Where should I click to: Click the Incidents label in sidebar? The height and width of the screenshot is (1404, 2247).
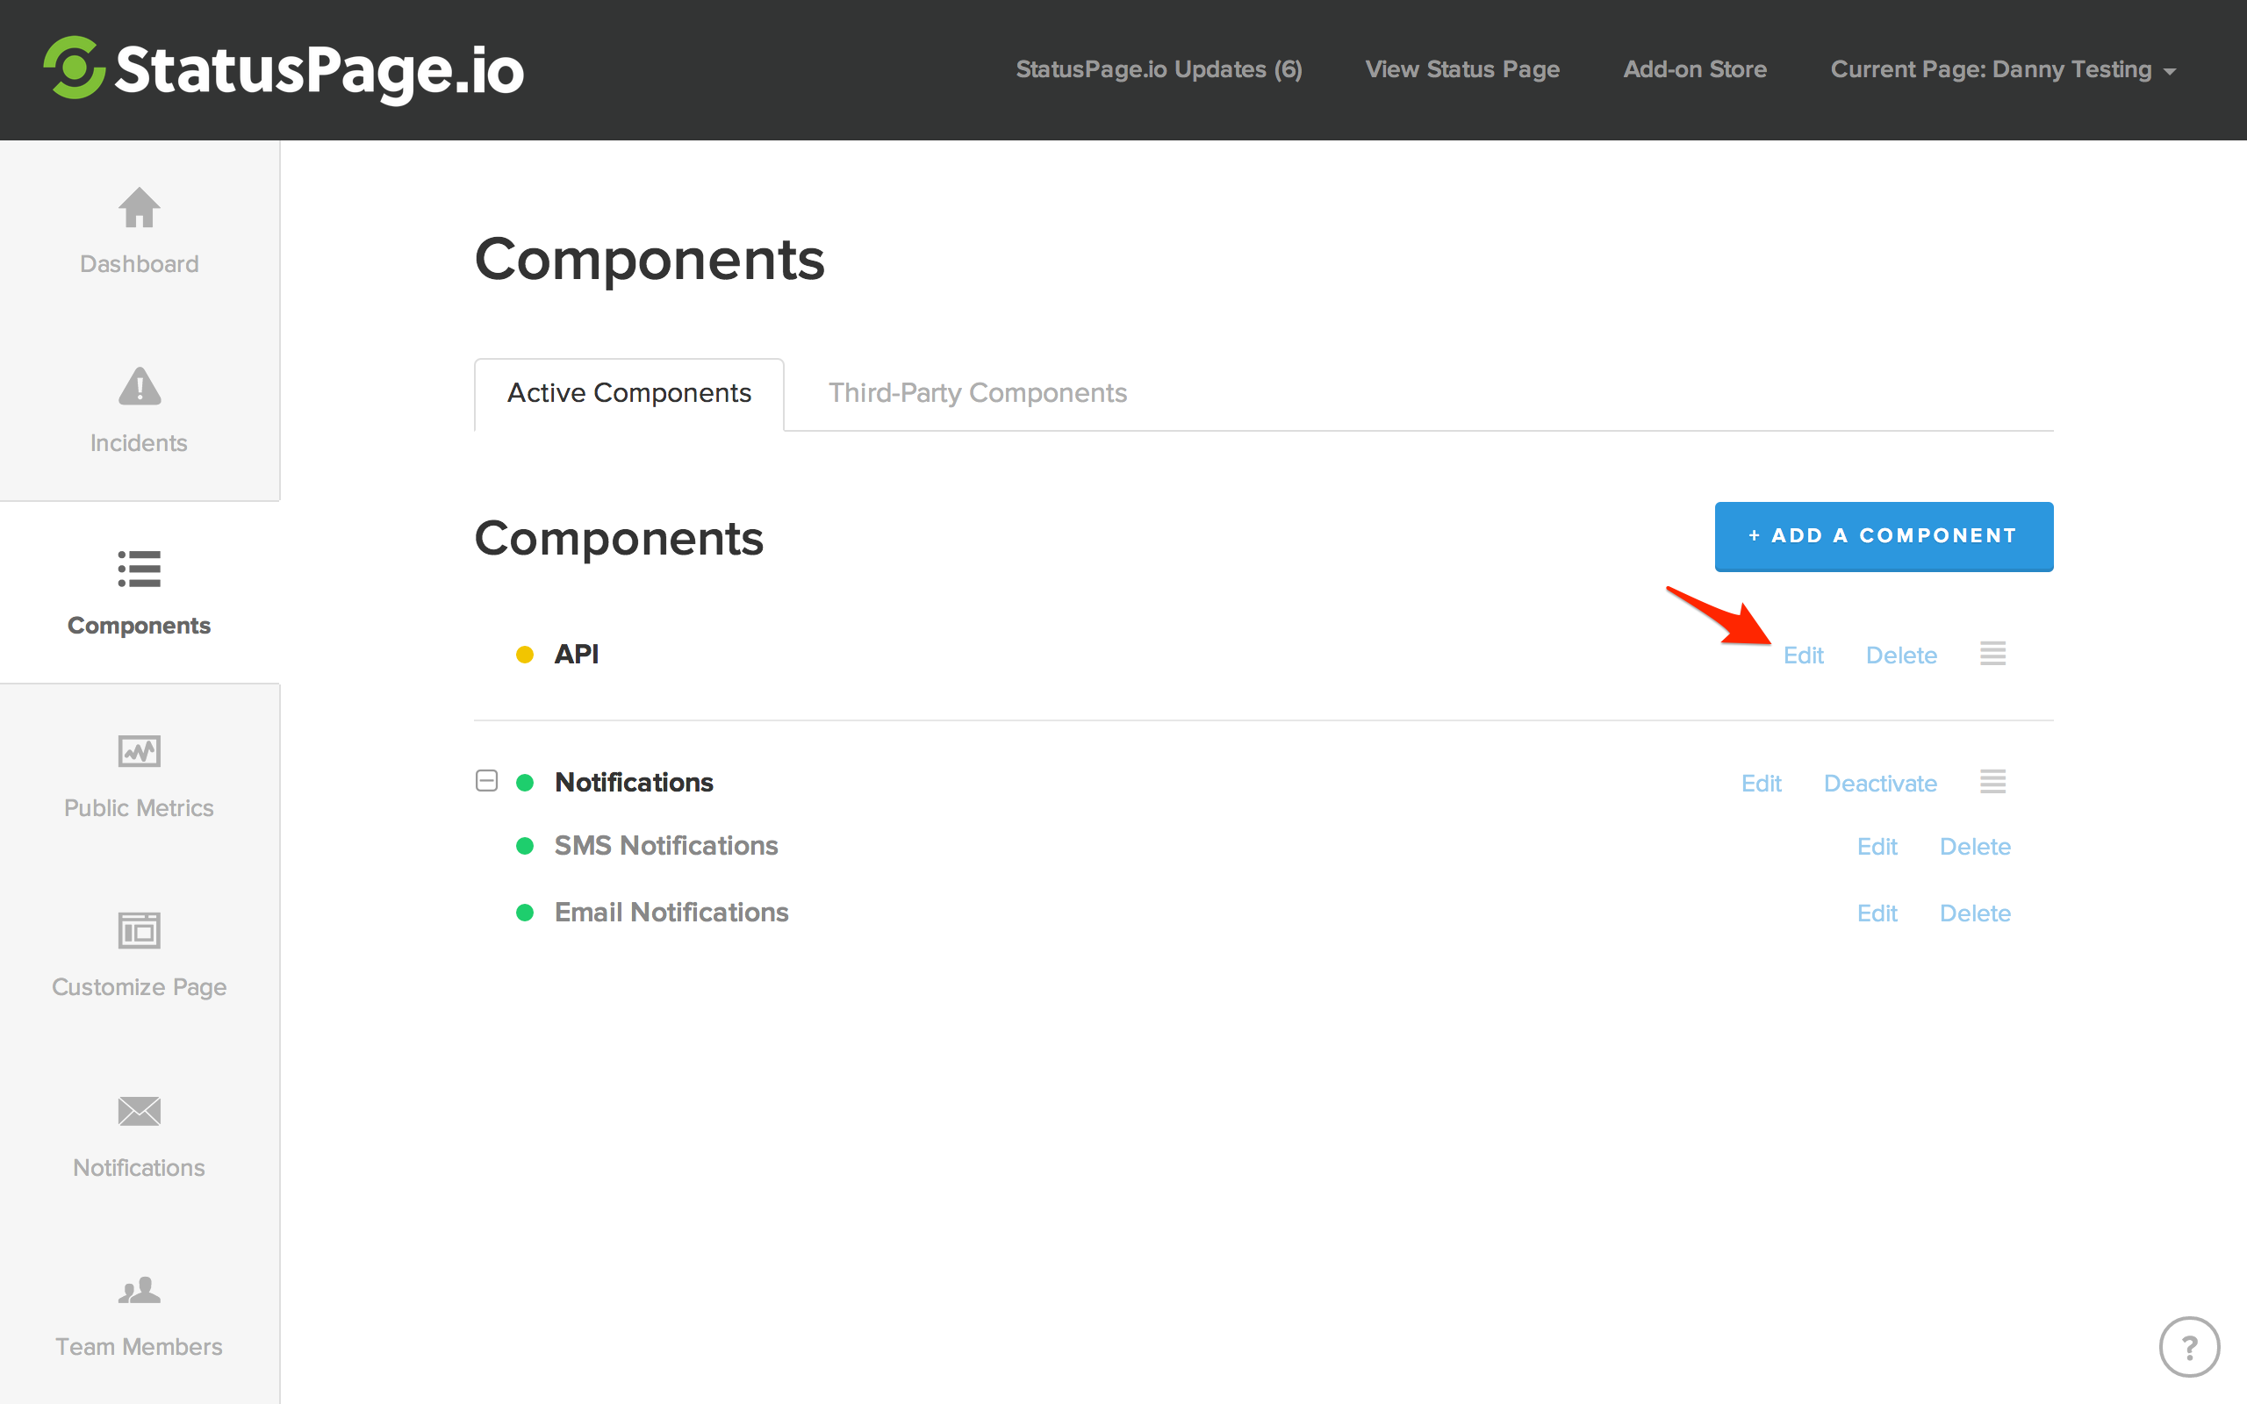(140, 443)
